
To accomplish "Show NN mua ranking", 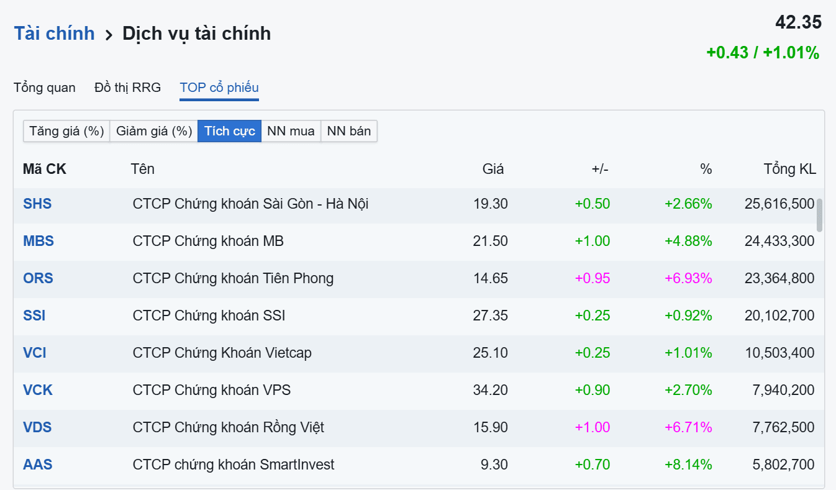I will click(291, 131).
